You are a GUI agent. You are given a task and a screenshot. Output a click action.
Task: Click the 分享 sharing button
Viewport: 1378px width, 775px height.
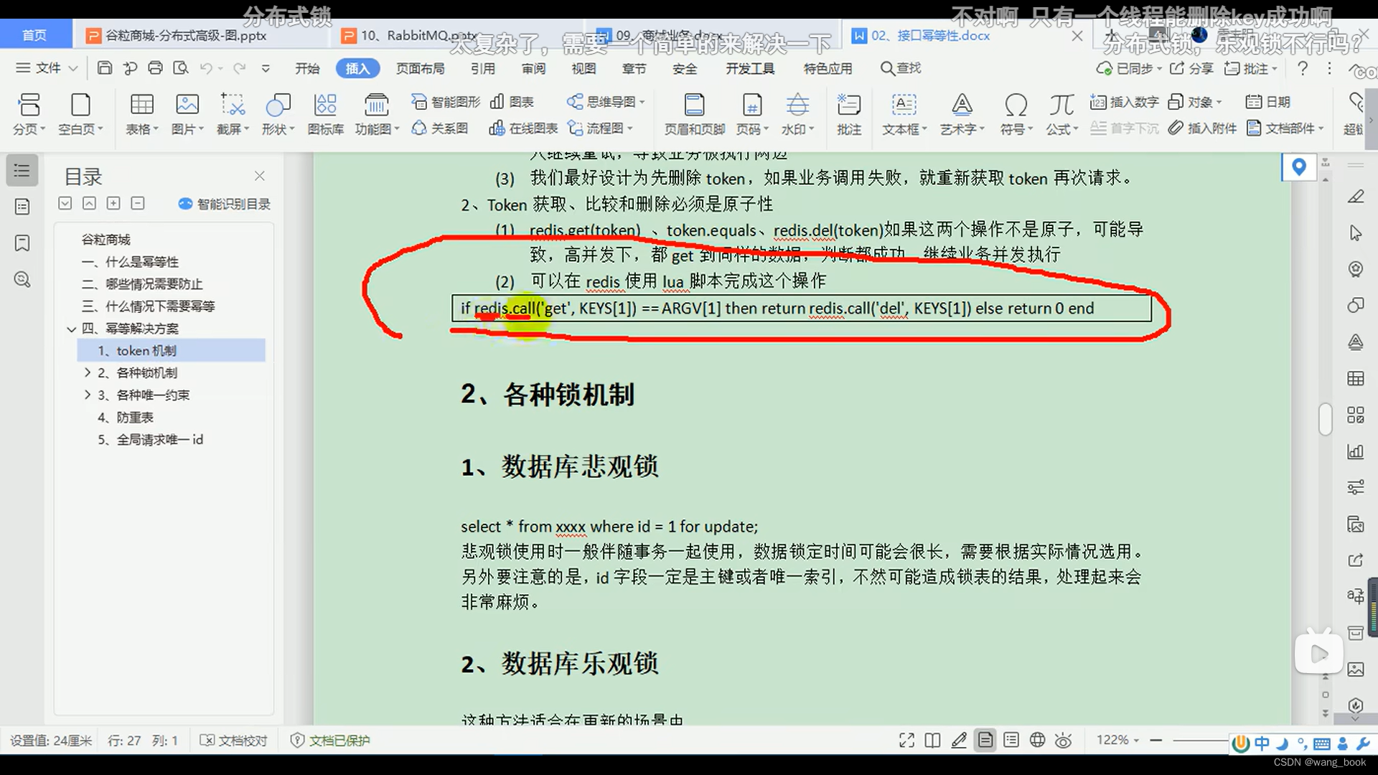[x=1196, y=68]
